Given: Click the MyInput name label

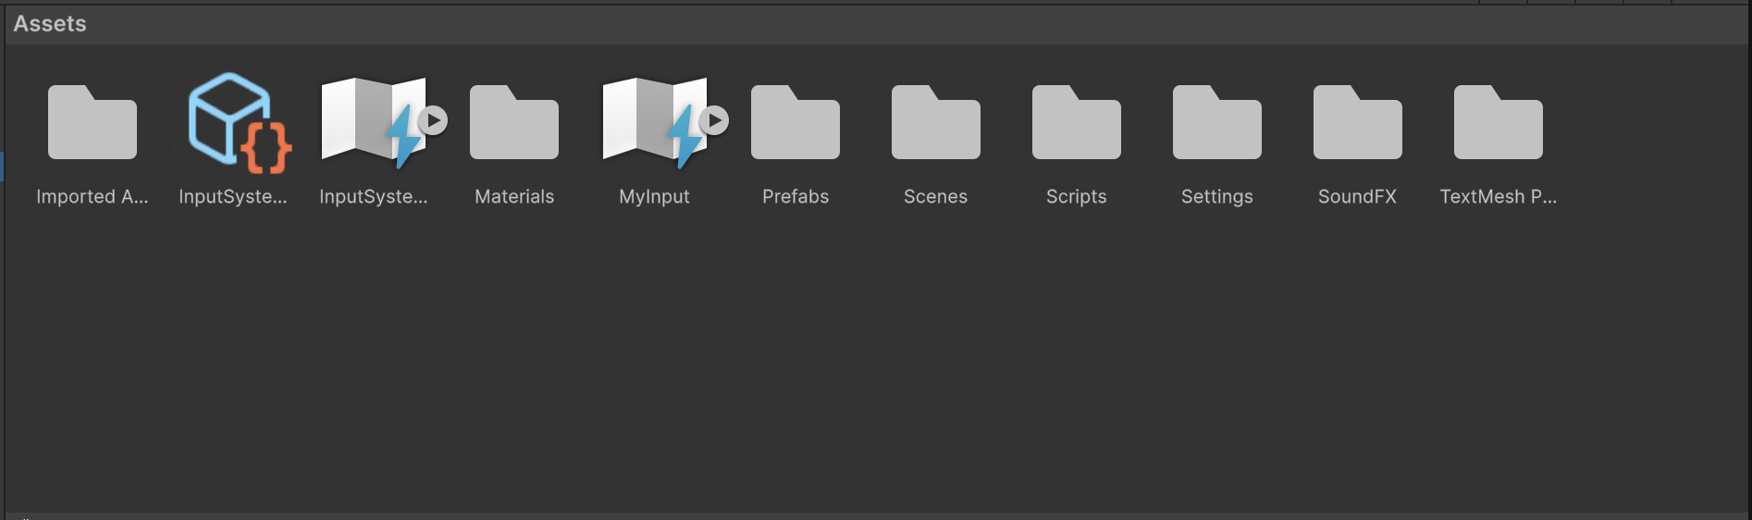Looking at the screenshot, I should (x=655, y=196).
